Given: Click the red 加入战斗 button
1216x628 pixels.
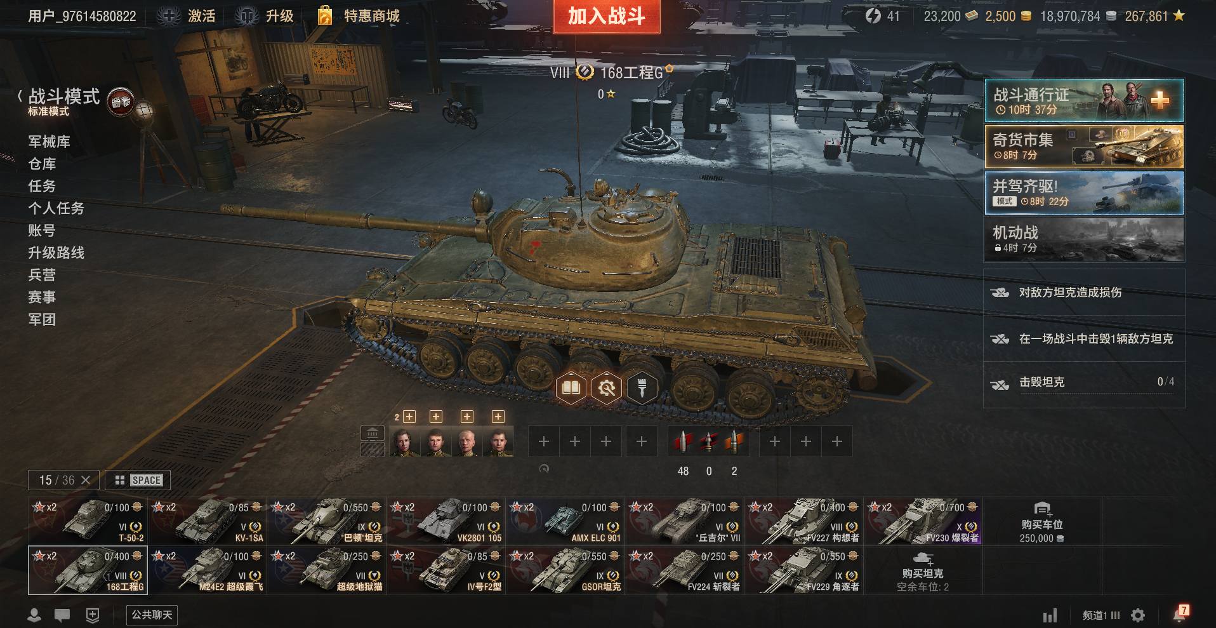Looking at the screenshot, I should [x=607, y=17].
